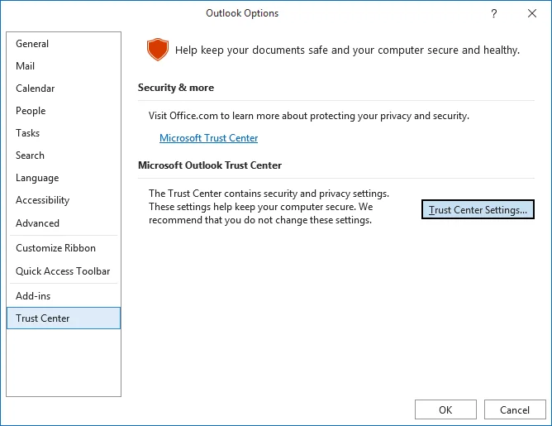Open Search options category
The height and width of the screenshot is (426, 552).
click(64, 156)
